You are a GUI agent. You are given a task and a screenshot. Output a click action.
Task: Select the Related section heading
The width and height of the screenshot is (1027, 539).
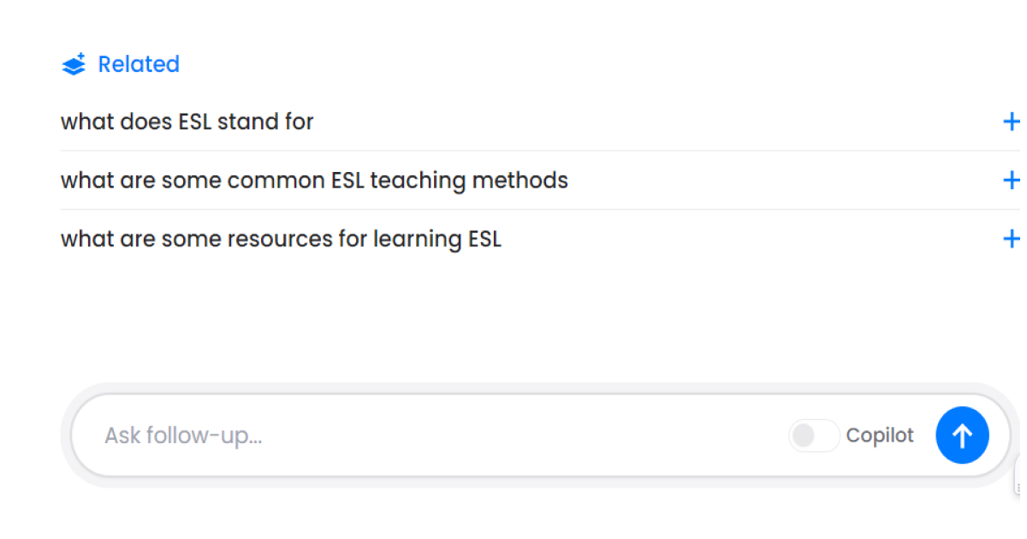point(139,64)
